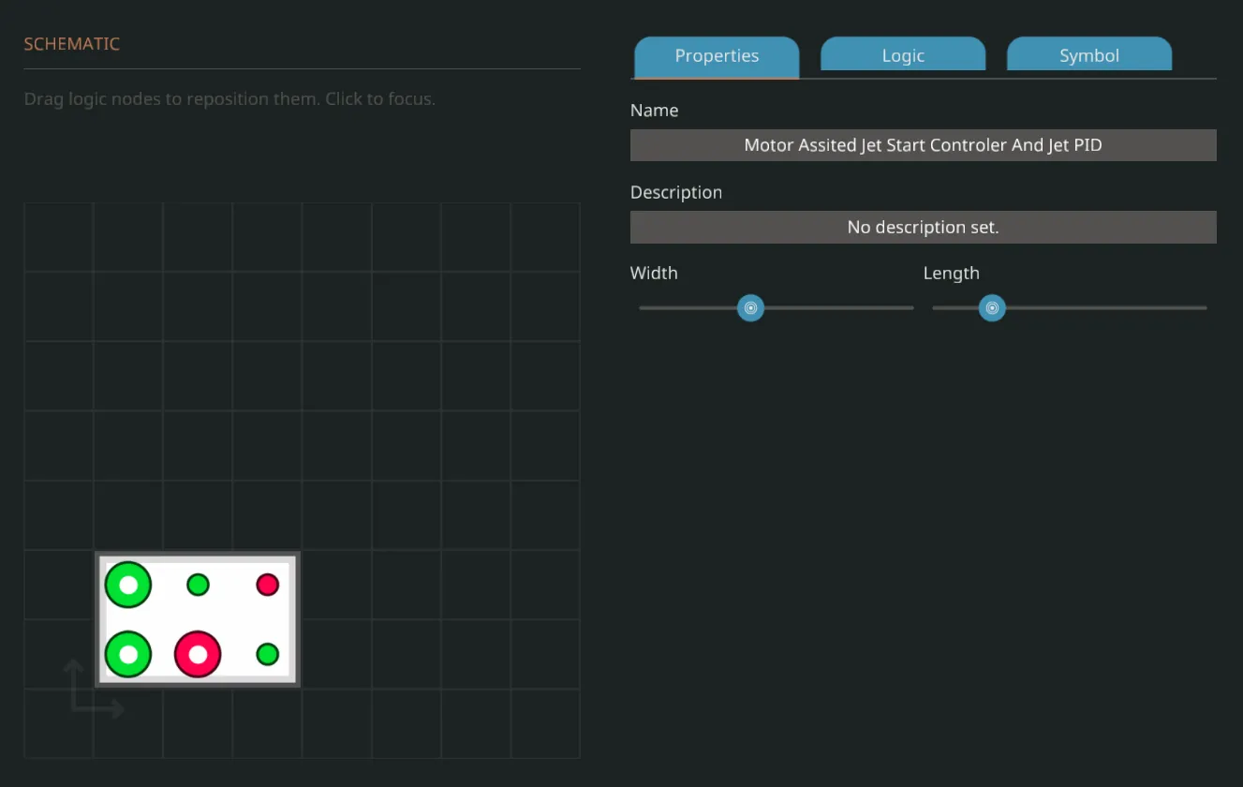The height and width of the screenshot is (787, 1243).
Task: Click the top-left empty schematic grid cell
Action: click(58, 237)
